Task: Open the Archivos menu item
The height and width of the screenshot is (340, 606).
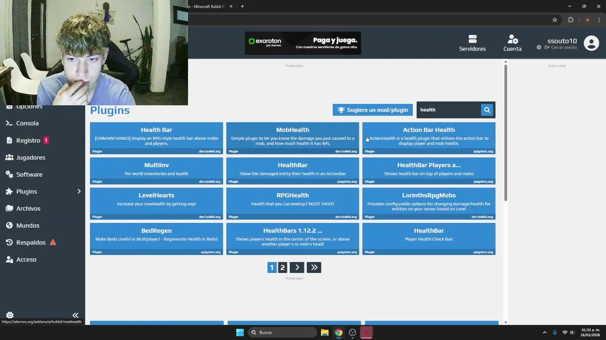Action: click(x=43, y=208)
